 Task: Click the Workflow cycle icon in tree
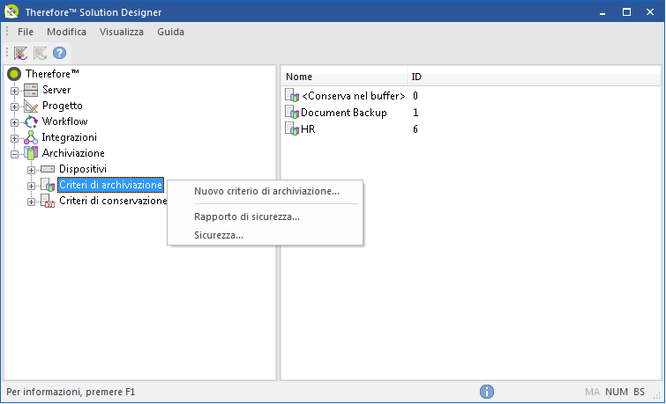[x=31, y=121]
